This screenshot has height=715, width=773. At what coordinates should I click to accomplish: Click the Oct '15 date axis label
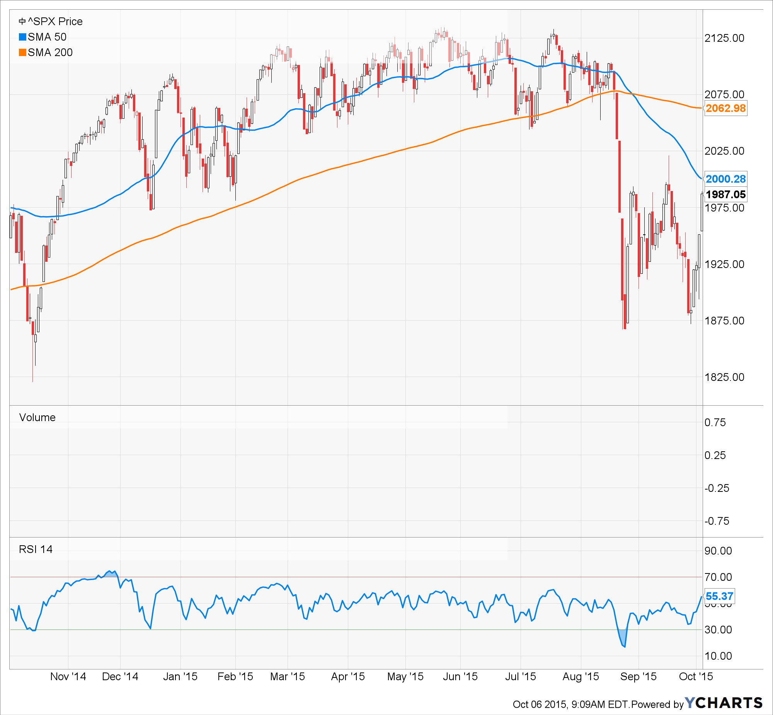click(696, 677)
